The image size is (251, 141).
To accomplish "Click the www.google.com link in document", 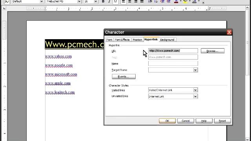I will click(x=59, y=65).
